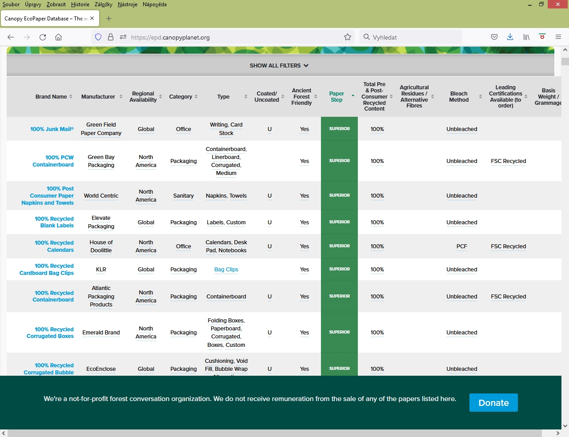The image size is (569, 437).
Task: Sort table by Brand Name
Action: (x=54, y=97)
